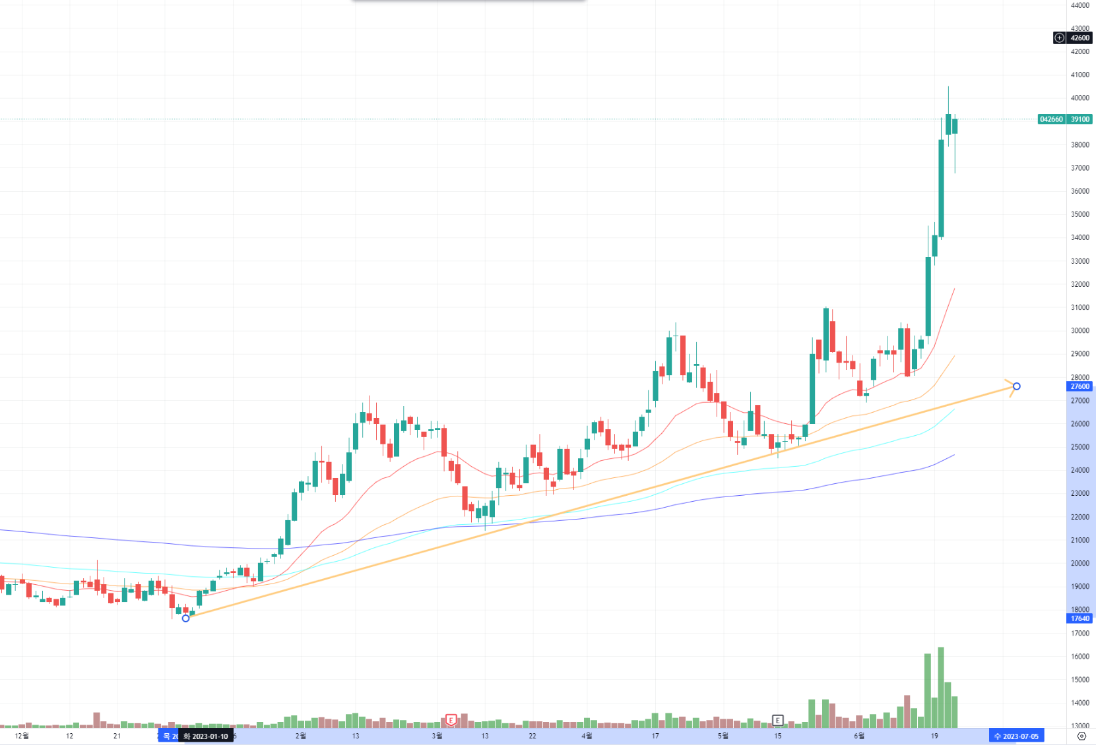Click the 26000 price axis label

tap(1080, 424)
